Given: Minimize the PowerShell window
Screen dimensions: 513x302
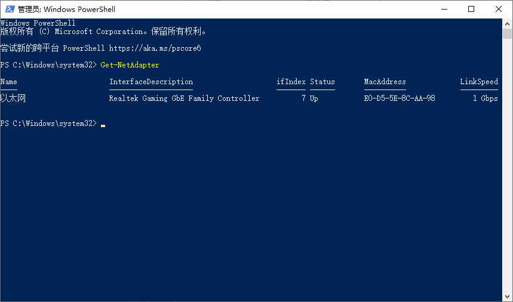Looking at the screenshot, I should point(444,9).
